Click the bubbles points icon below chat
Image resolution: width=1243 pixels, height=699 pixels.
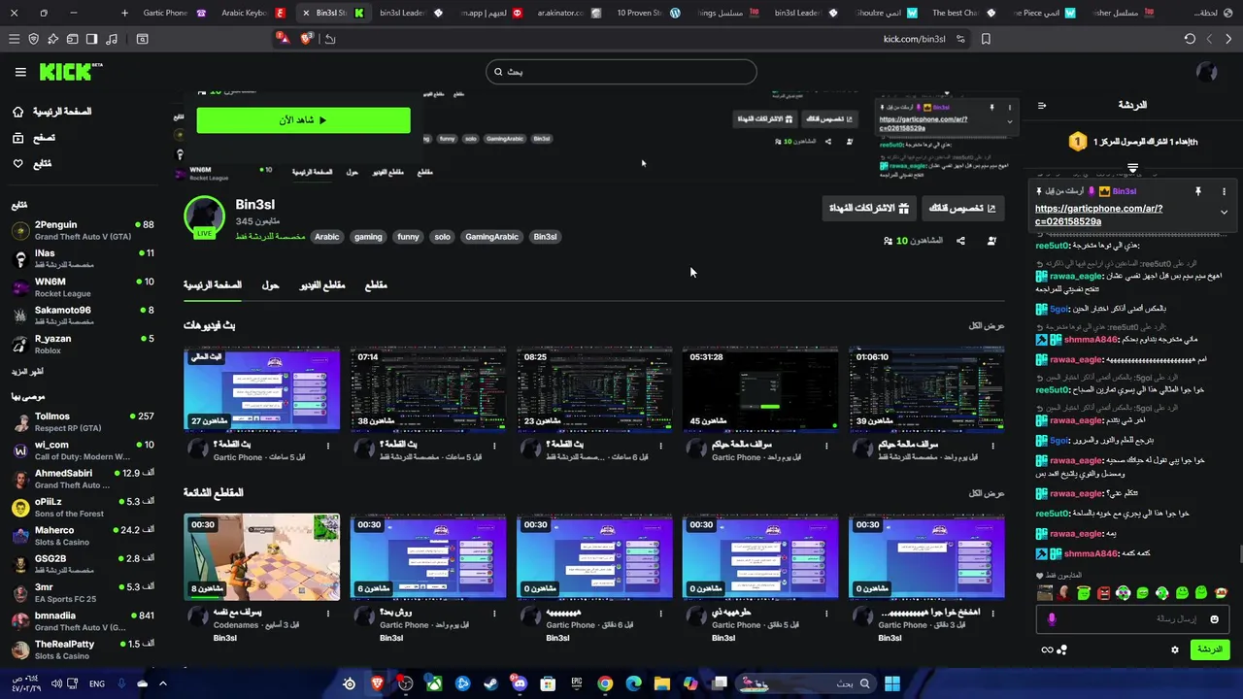1062,649
